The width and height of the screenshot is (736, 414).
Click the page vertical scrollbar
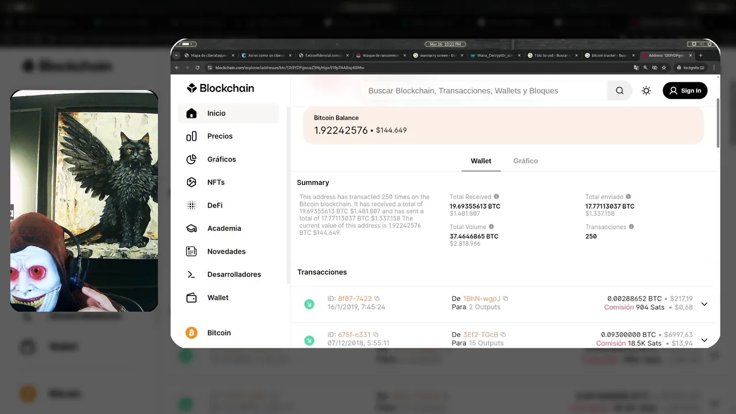(718, 124)
